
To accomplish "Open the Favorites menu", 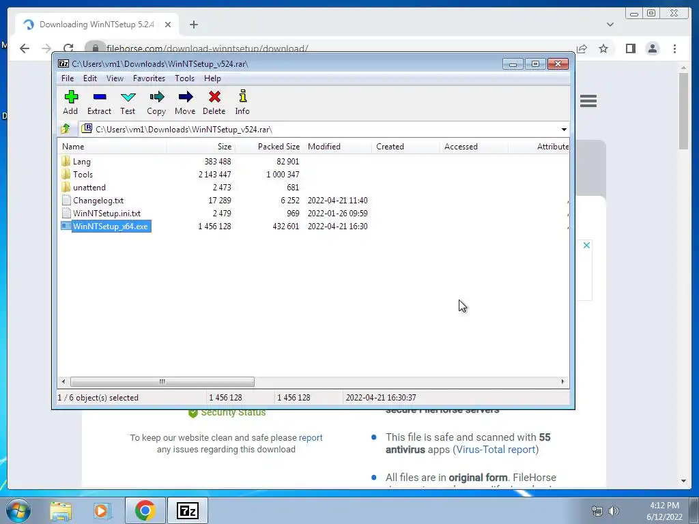I will 149,78.
